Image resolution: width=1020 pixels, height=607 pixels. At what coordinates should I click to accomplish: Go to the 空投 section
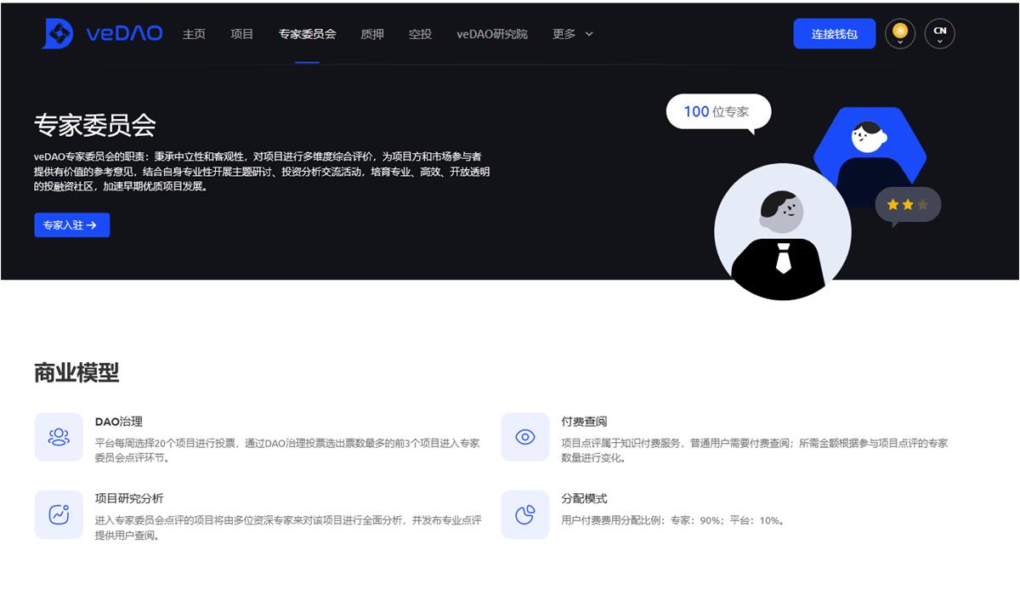pyautogui.click(x=419, y=34)
